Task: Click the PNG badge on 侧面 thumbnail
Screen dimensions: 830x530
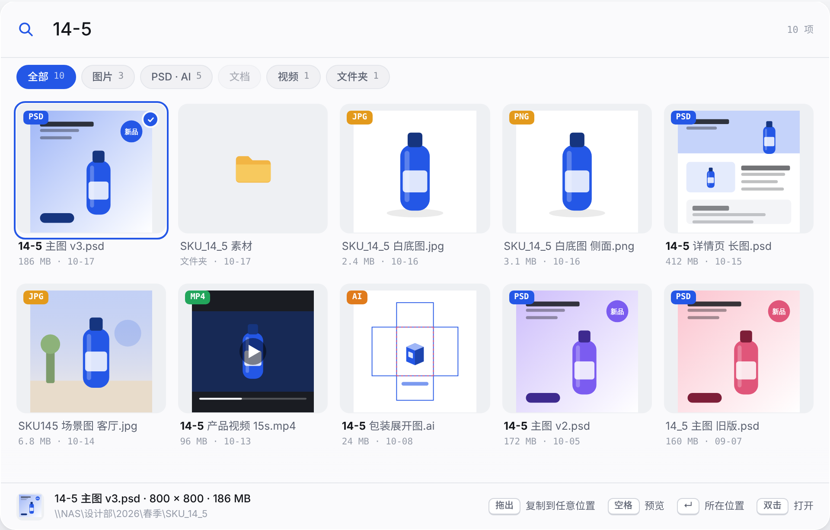Action: (521, 117)
